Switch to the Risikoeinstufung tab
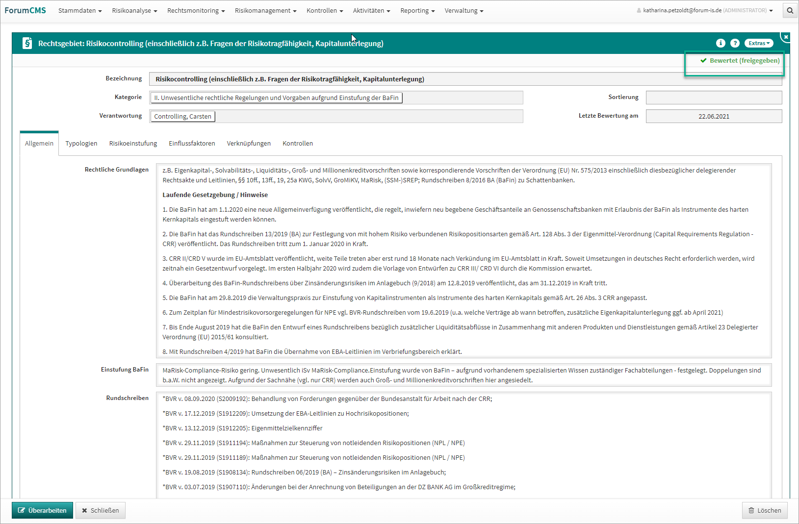Image resolution: width=799 pixels, height=524 pixels. (133, 144)
